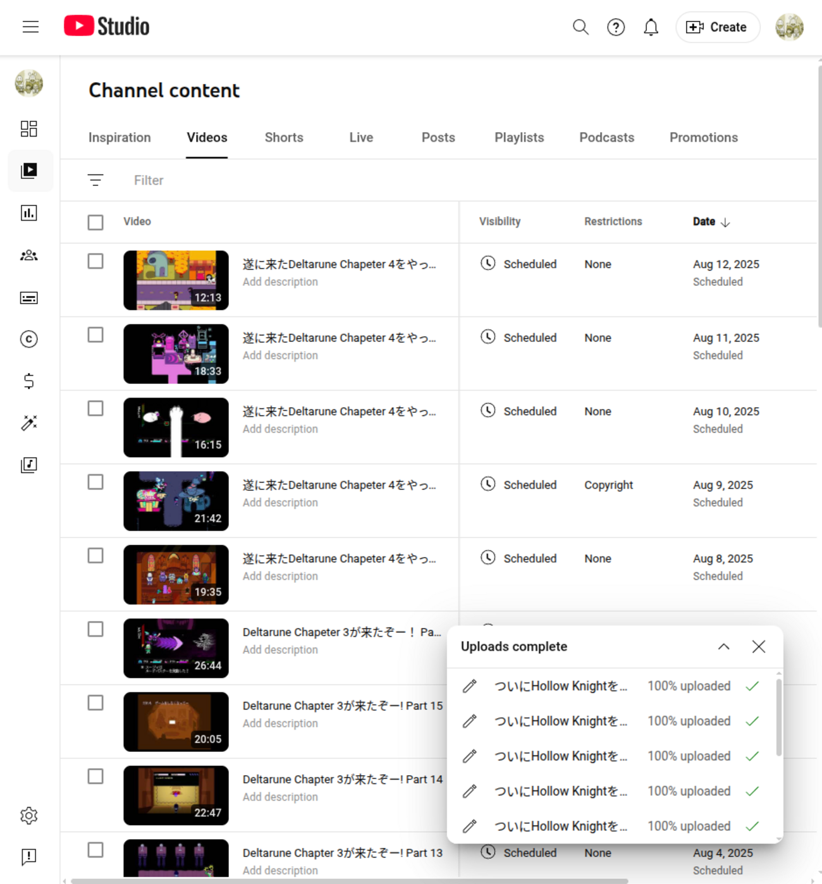Open Customization magic wand in the sidebar
Image resolution: width=822 pixels, height=884 pixels.
tap(29, 423)
